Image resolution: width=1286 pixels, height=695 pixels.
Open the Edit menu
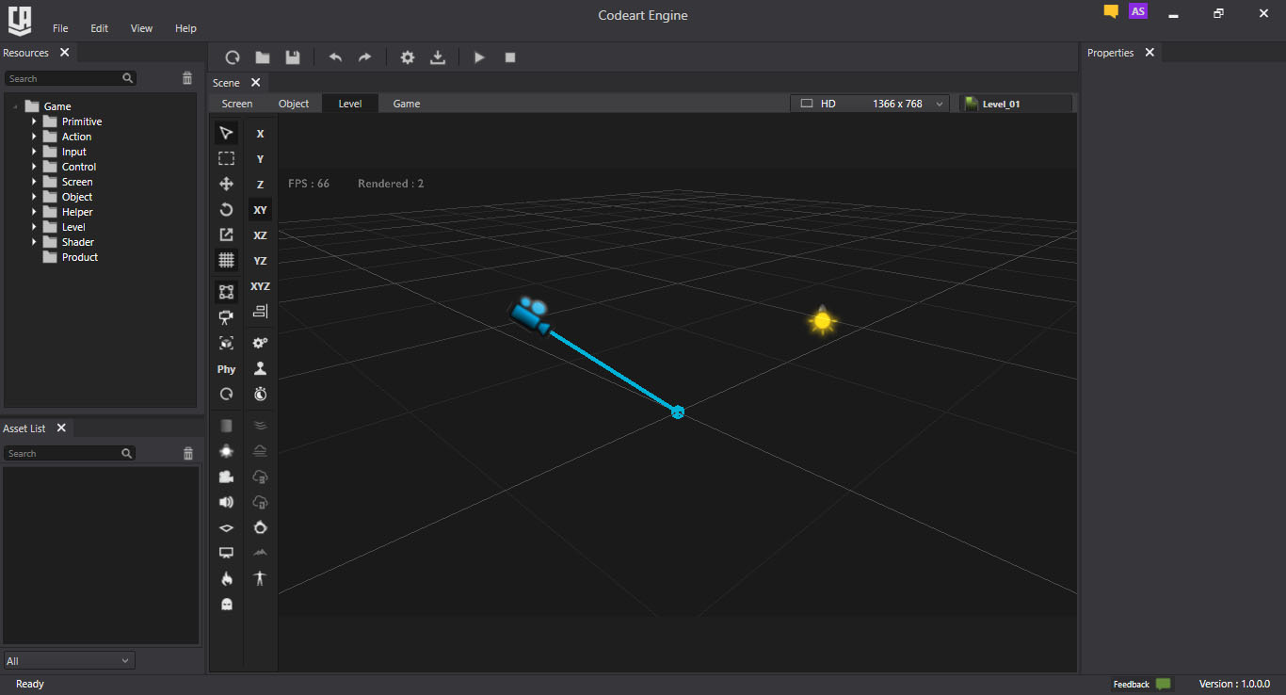pyautogui.click(x=99, y=28)
